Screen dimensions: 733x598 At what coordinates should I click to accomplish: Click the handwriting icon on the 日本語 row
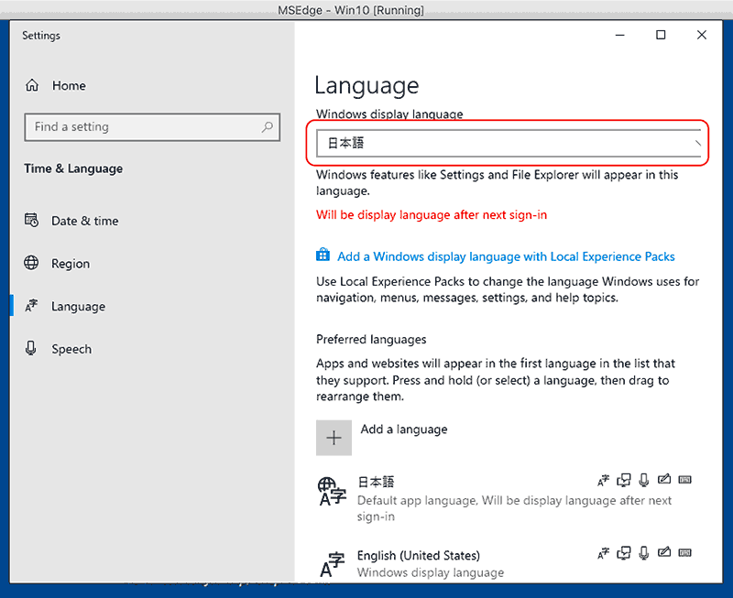[664, 480]
